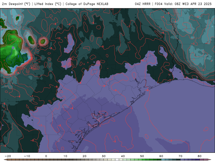Click the 80 label on the colorbar
This screenshot has width=215, height=161.
click(x=200, y=156)
